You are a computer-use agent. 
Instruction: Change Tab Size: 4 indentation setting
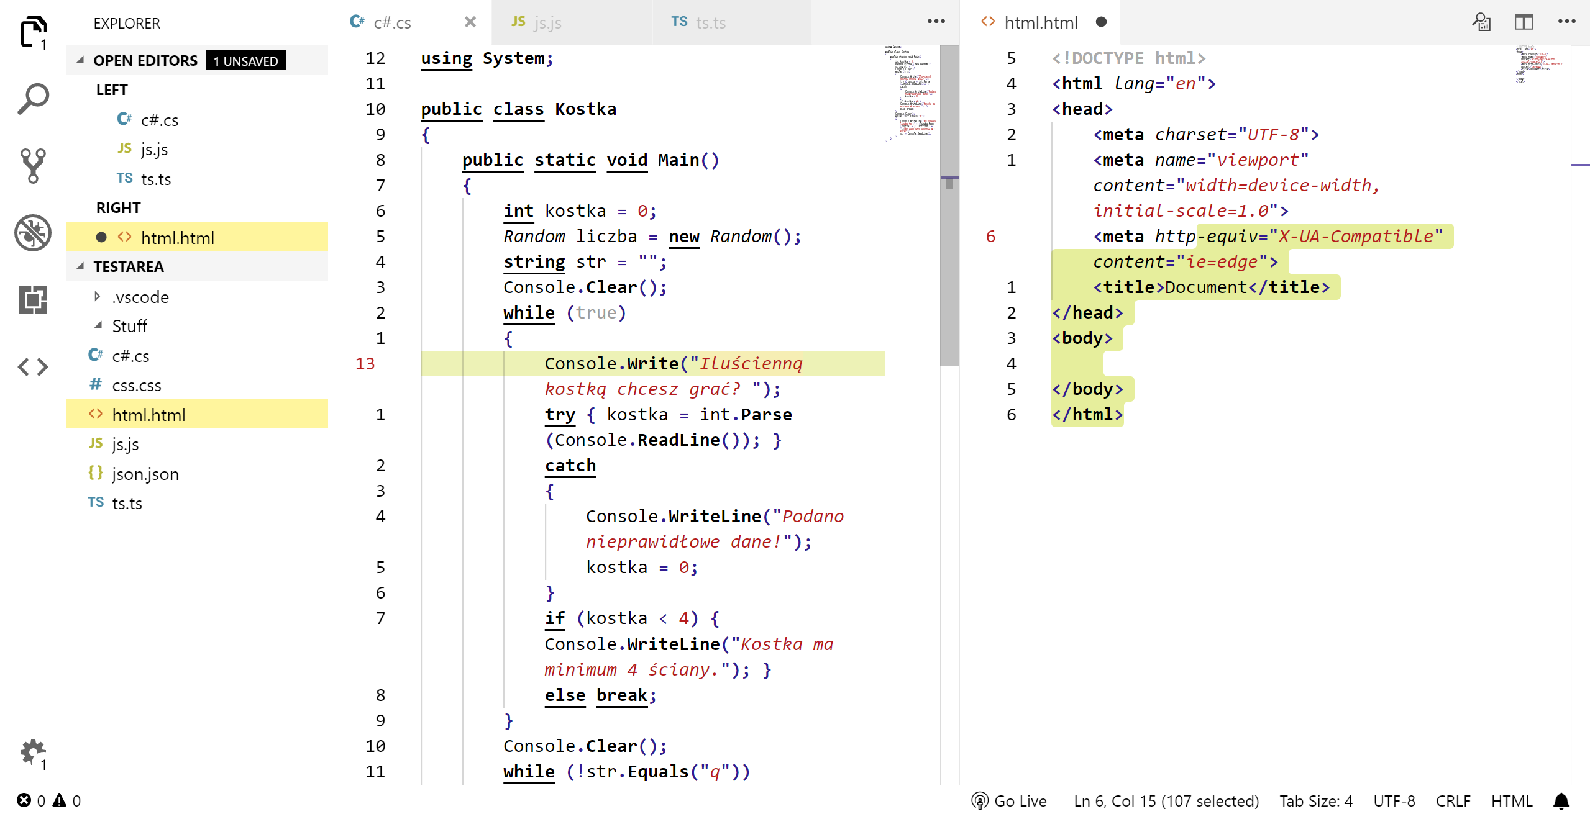pos(1315,801)
